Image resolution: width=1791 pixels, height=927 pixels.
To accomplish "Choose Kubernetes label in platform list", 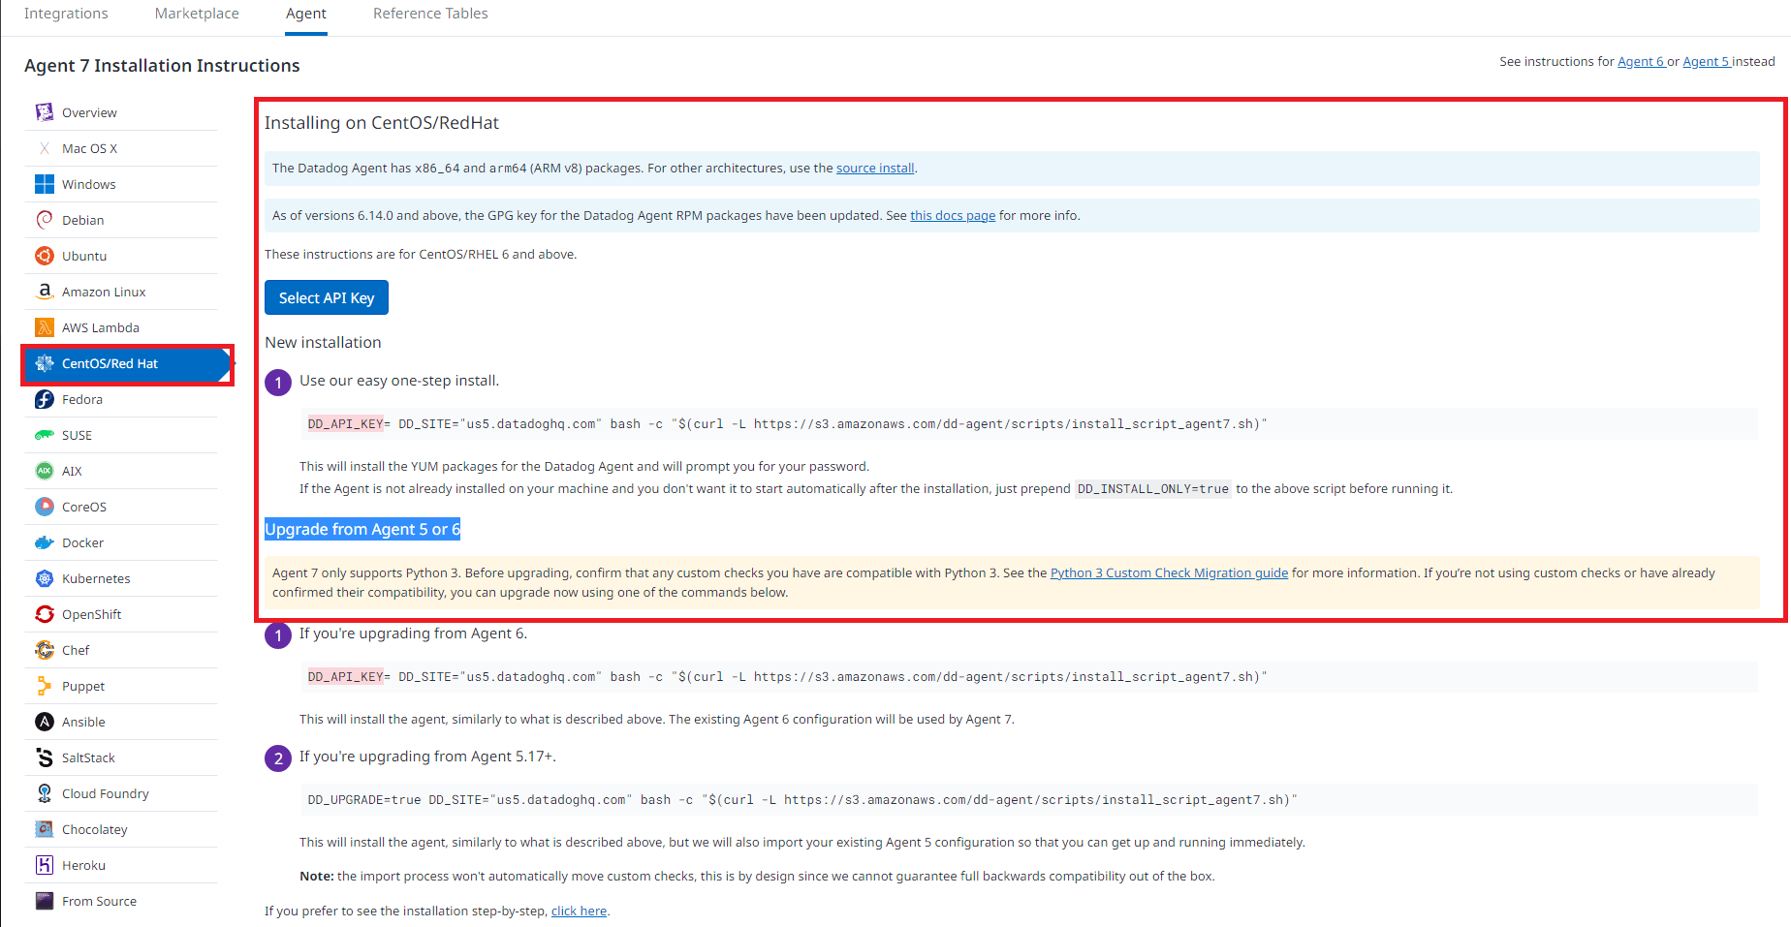I will [96, 578].
